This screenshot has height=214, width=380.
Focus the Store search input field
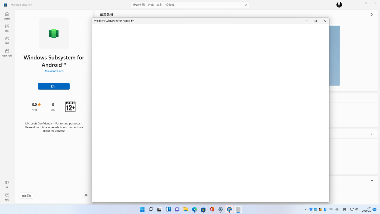[190, 5]
